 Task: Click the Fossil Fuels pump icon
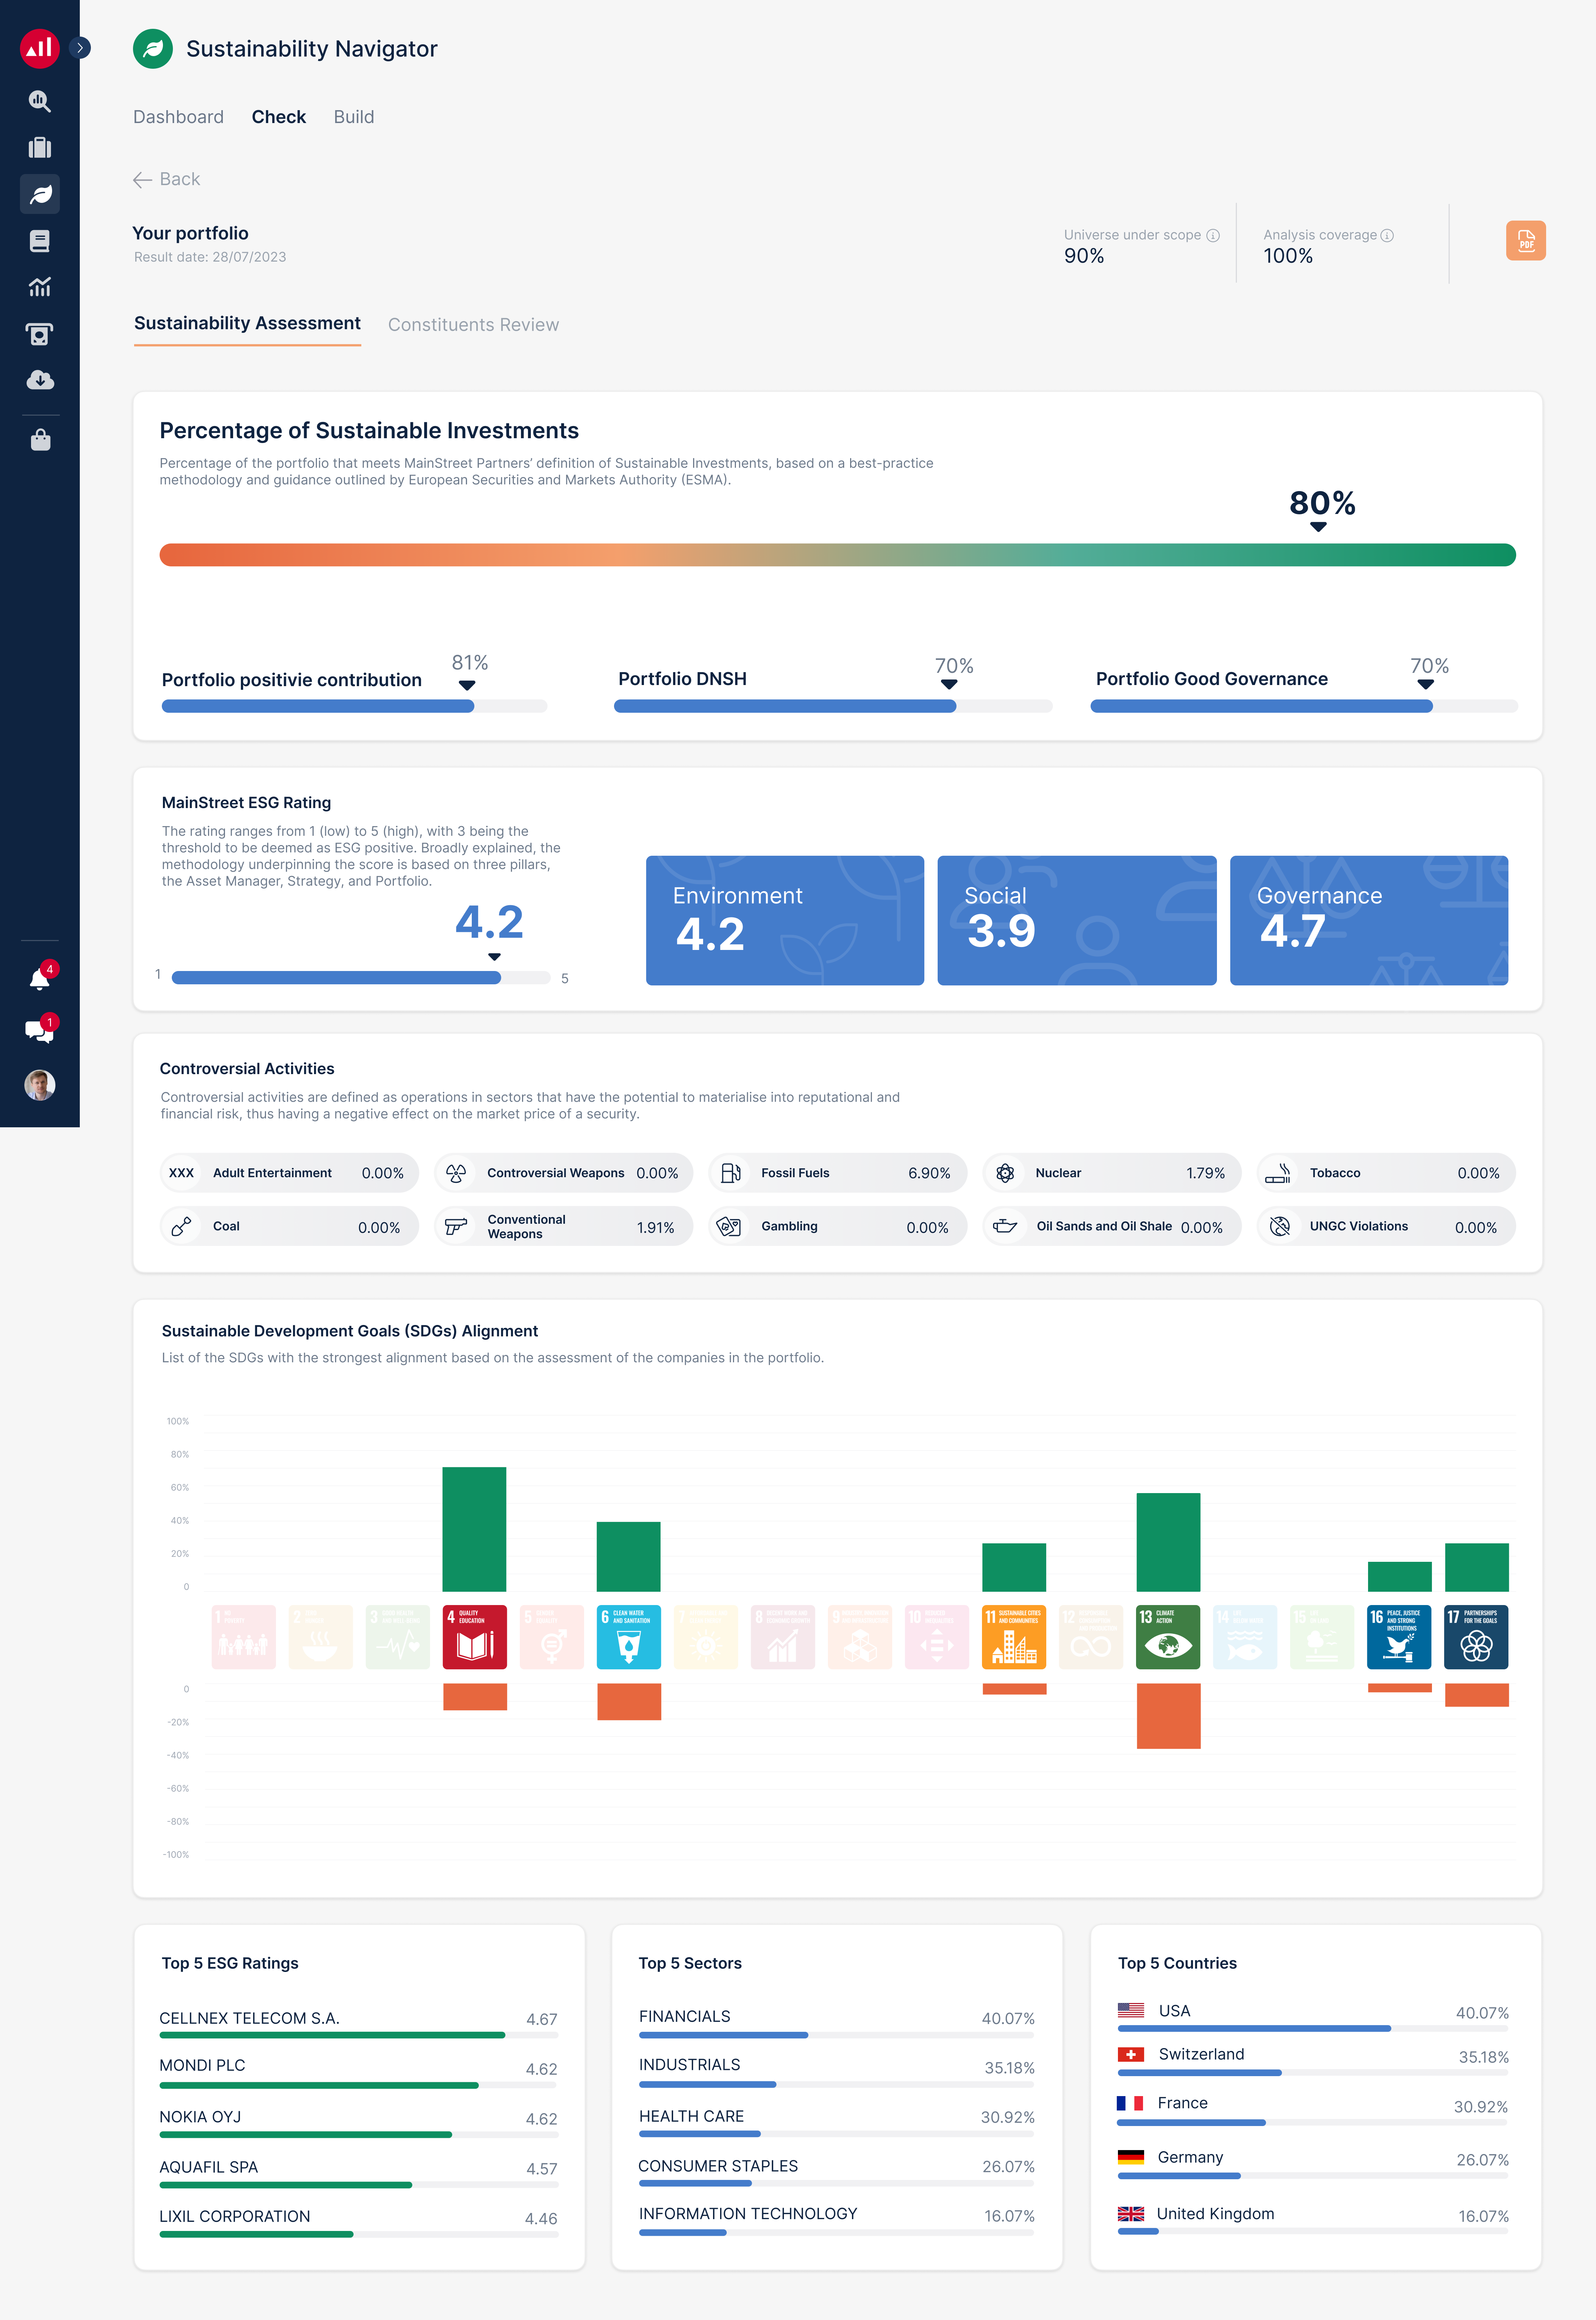coord(731,1173)
